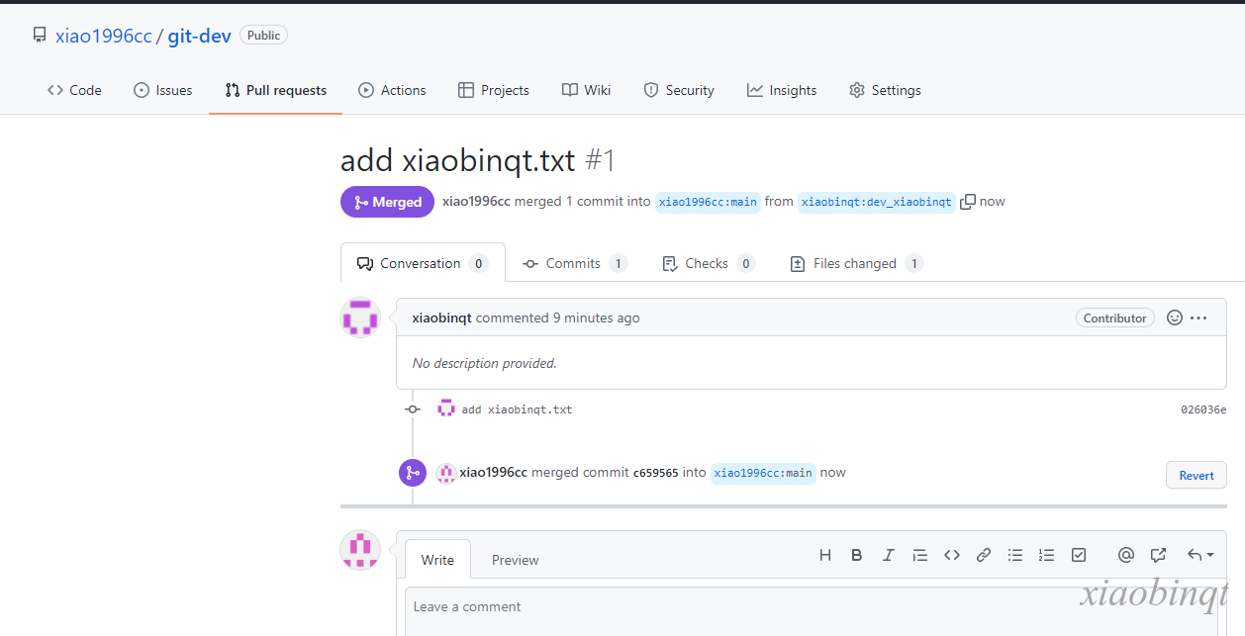Image resolution: width=1245 pixels, height=636 pixels.
Task: Click xiaobinqt avatar beside the comment
Action: tap(360, 318)
